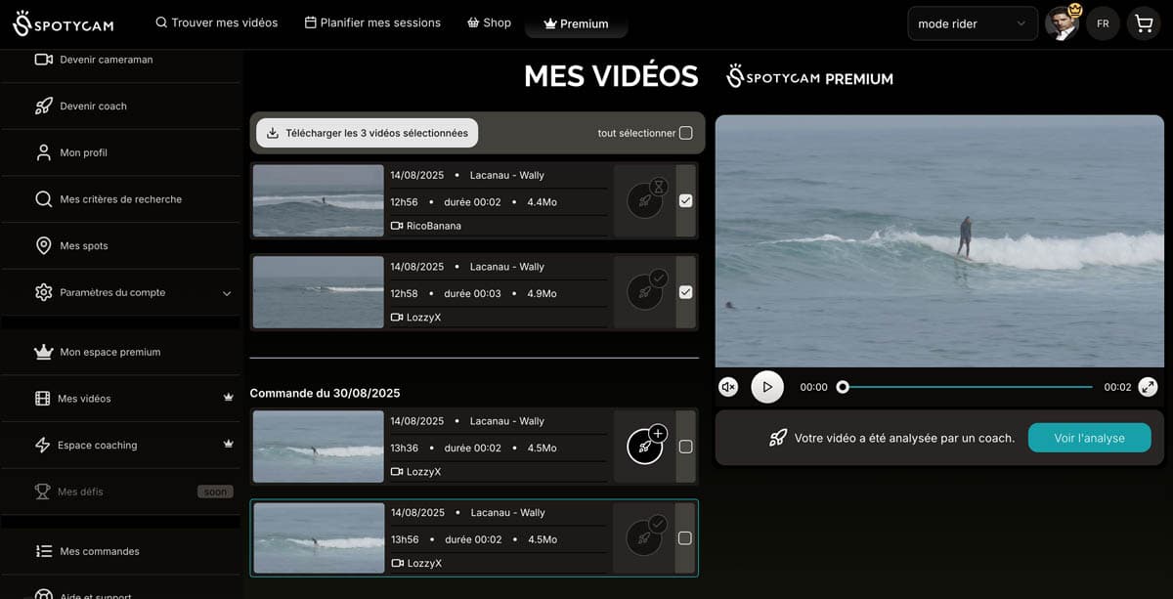Click the rocket icon to request coach analysis

coord(644,445)
